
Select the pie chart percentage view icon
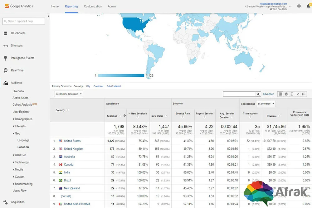(286, 94)
